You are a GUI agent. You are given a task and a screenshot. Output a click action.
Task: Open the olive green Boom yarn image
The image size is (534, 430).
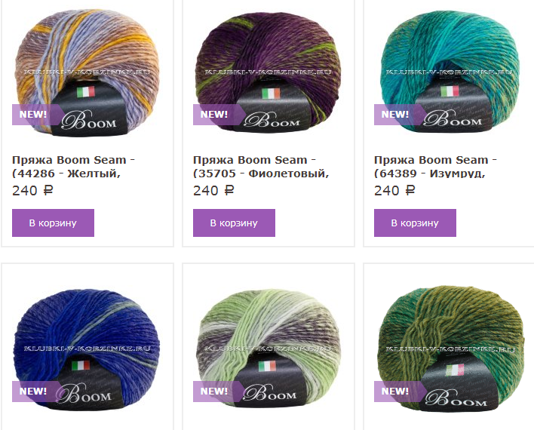coord(450,349)
